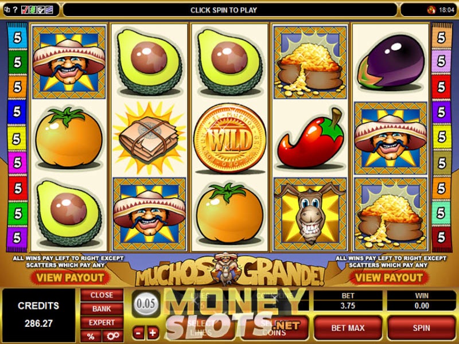Image resolution: width=459 pixels, height=344 pixels.
Task: Click the BET MAX button
Action: tap(348, 328)
